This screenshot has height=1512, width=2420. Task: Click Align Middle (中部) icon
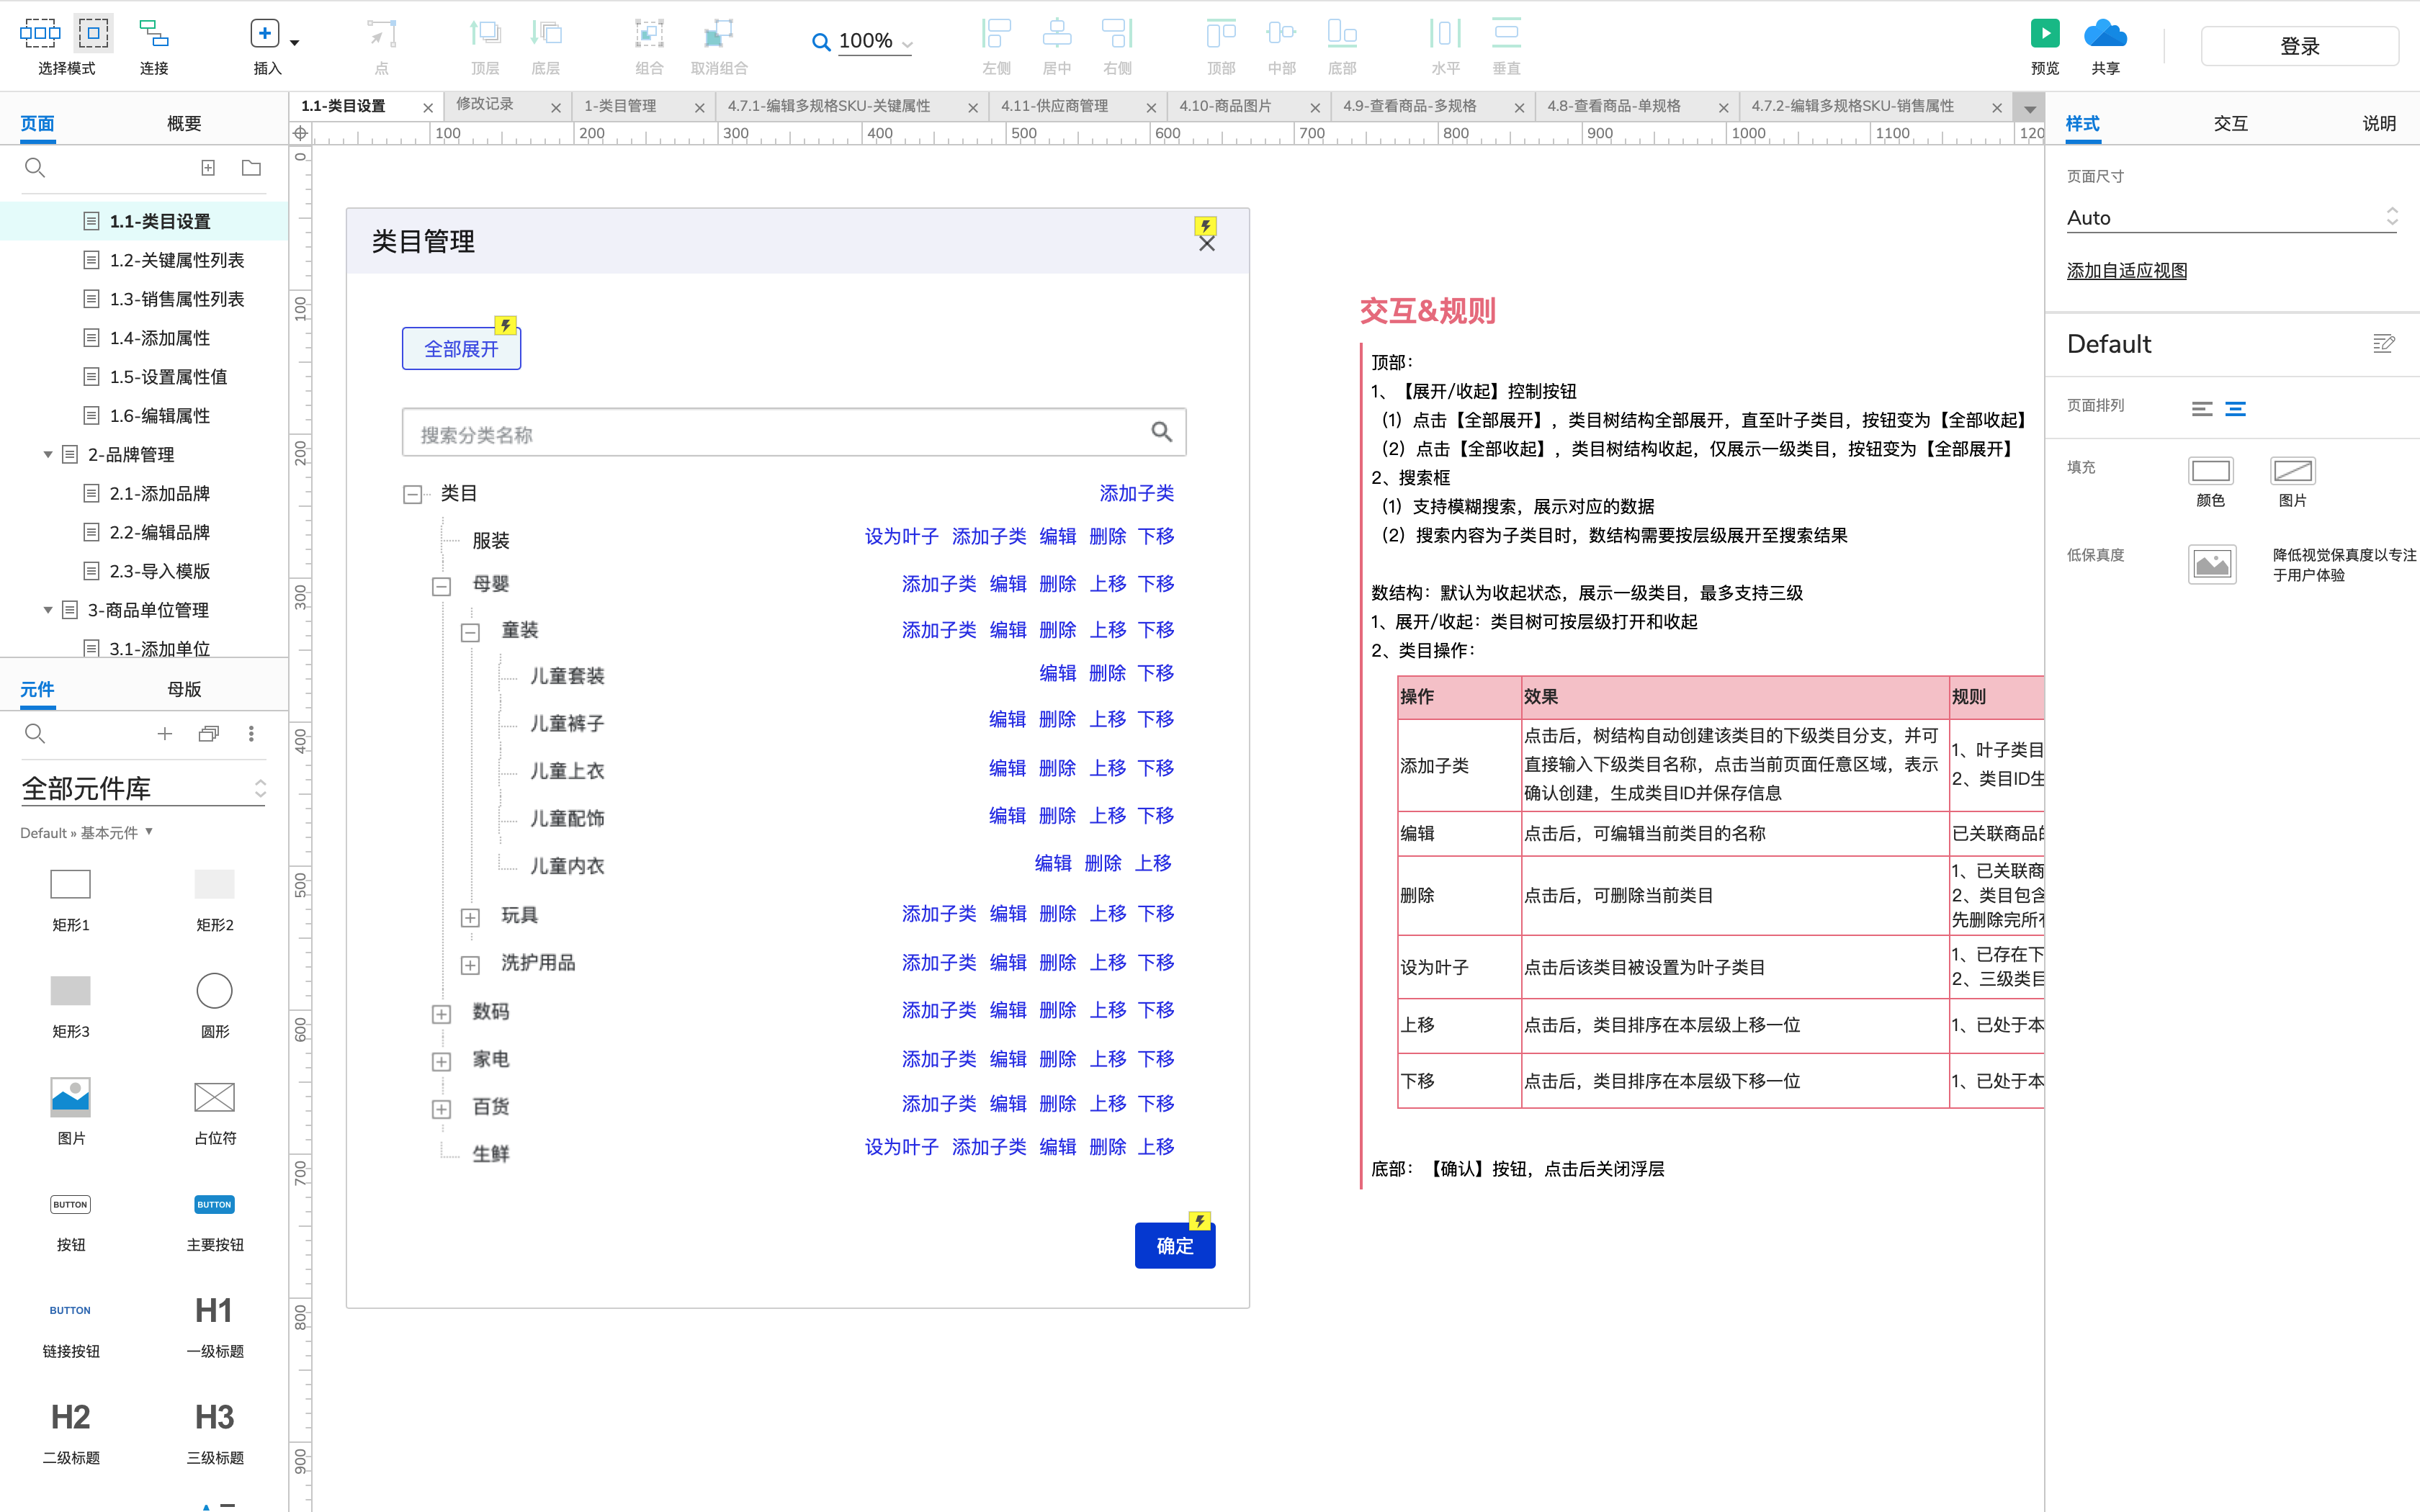click(1281, 34)
